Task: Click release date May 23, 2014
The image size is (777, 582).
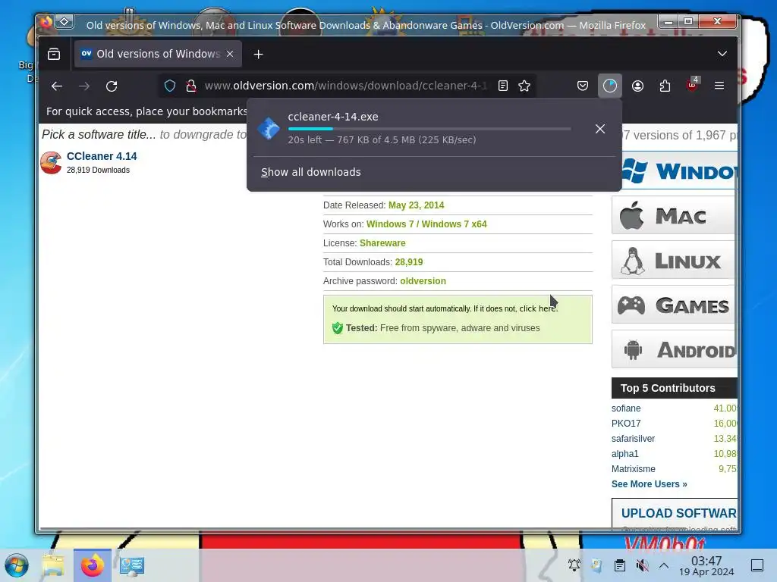Action: pyautogui.click(x=417, y=205)
